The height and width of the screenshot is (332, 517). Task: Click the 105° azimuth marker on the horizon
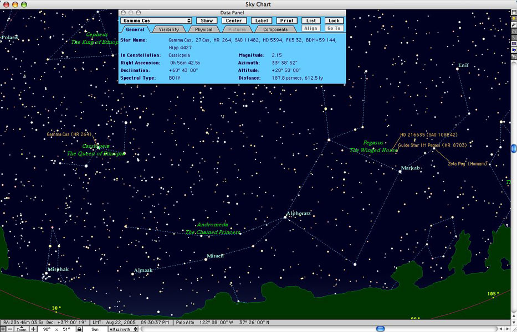[494, 293]
